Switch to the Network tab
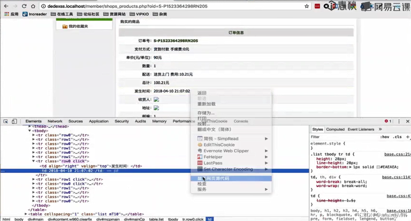411x221 pixels. coord(55,121)
